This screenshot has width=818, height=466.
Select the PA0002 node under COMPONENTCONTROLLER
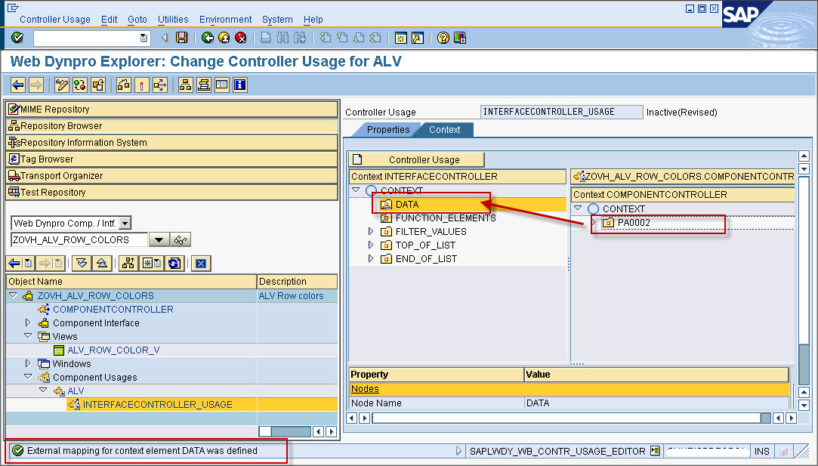click(x=633, y=223)
